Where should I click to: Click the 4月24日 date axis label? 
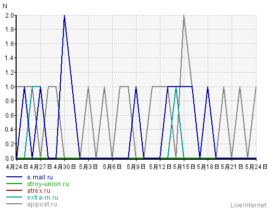[x=17, y=167]
